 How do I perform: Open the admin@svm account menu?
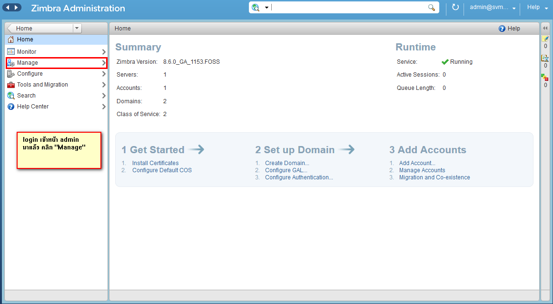coord(493,8)
